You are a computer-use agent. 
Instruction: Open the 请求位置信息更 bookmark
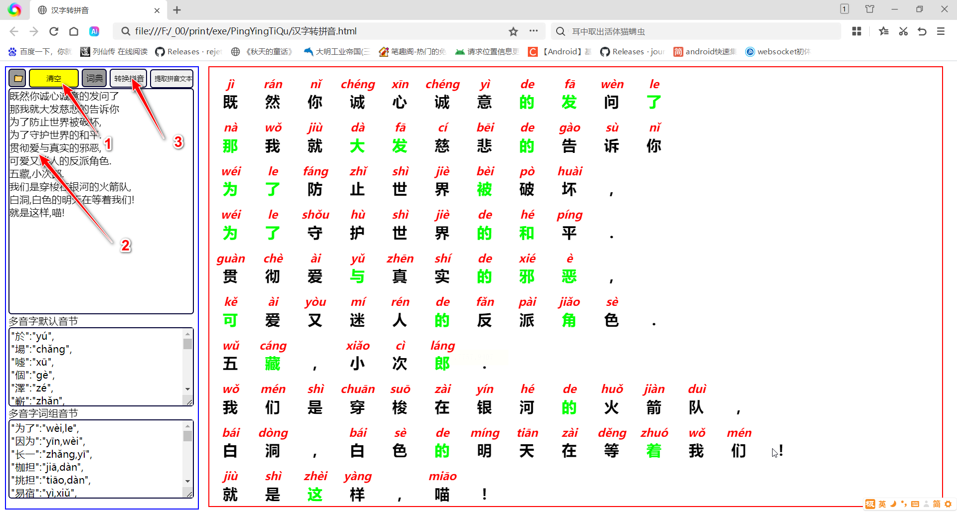click(487, 52)
